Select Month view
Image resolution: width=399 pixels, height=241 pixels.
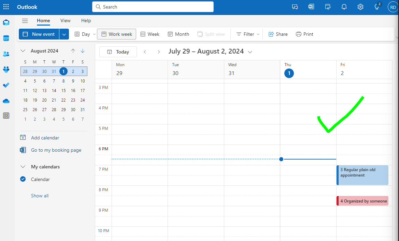179,34
